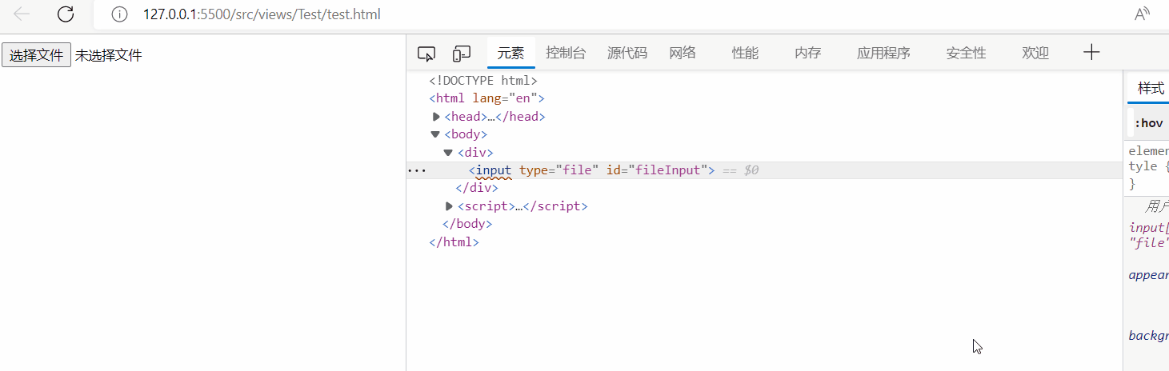Select the closing </div> tag row
Viewport: 1169px width, 371px height.
[477, 188]
